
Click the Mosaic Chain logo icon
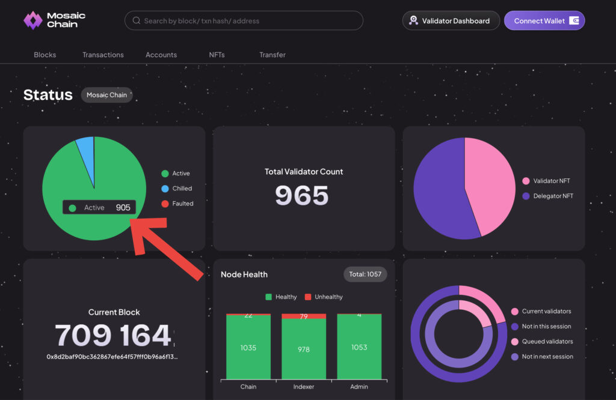(33, 20)
